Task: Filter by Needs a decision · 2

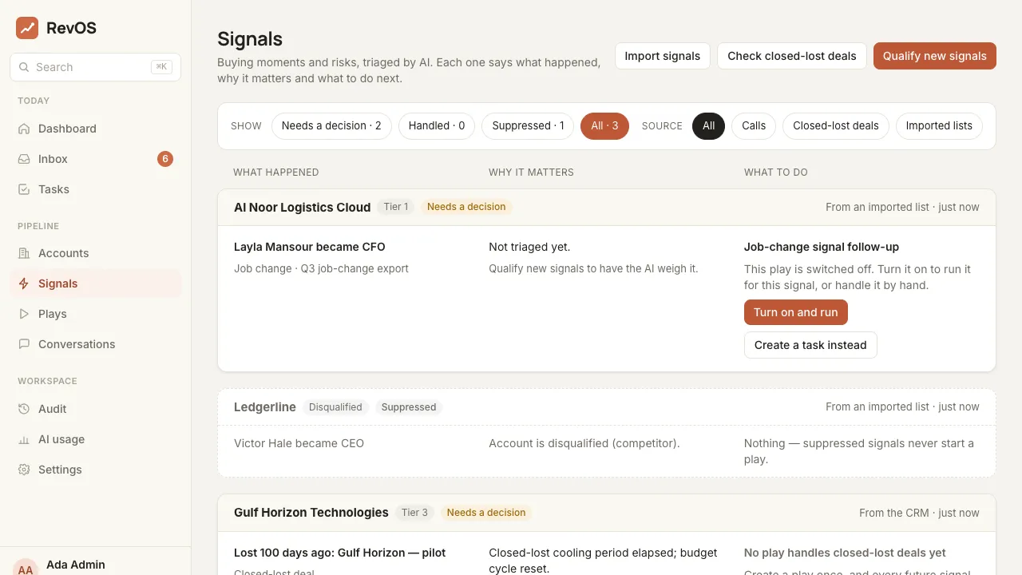Action: click(x=331, y=125)
